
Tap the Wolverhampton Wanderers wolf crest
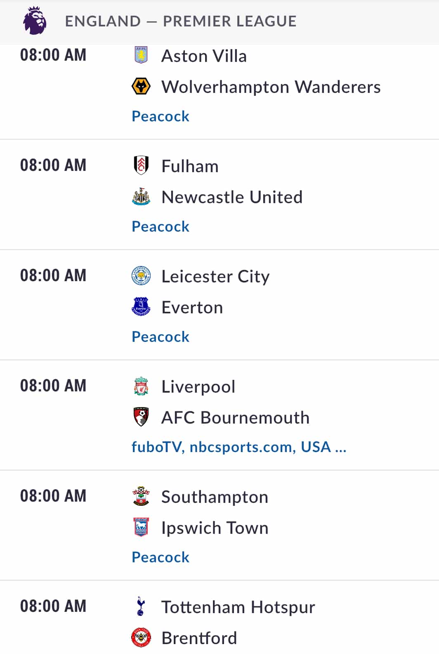[141, 86]
